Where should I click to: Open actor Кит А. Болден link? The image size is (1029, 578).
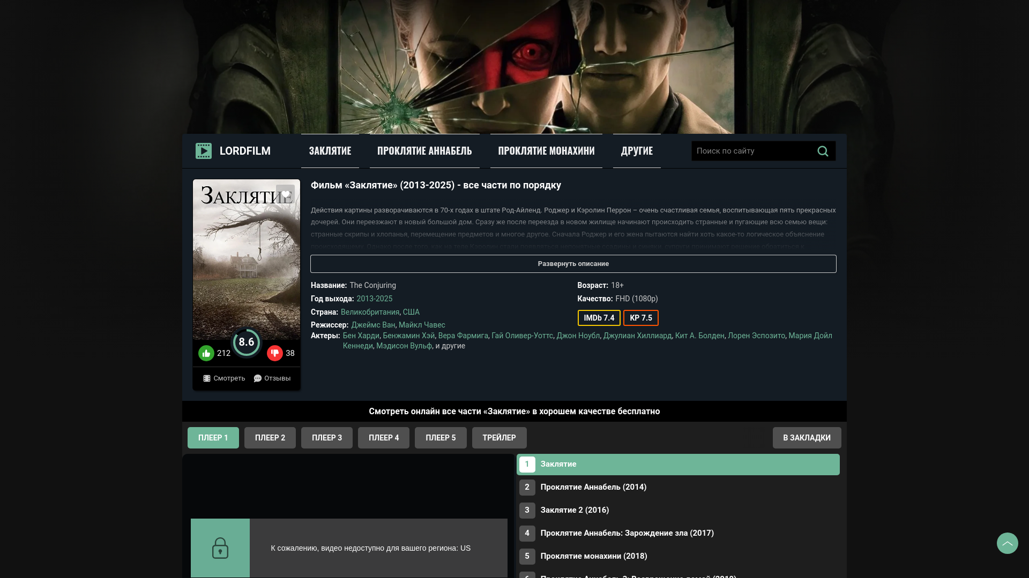pos(700,336)
